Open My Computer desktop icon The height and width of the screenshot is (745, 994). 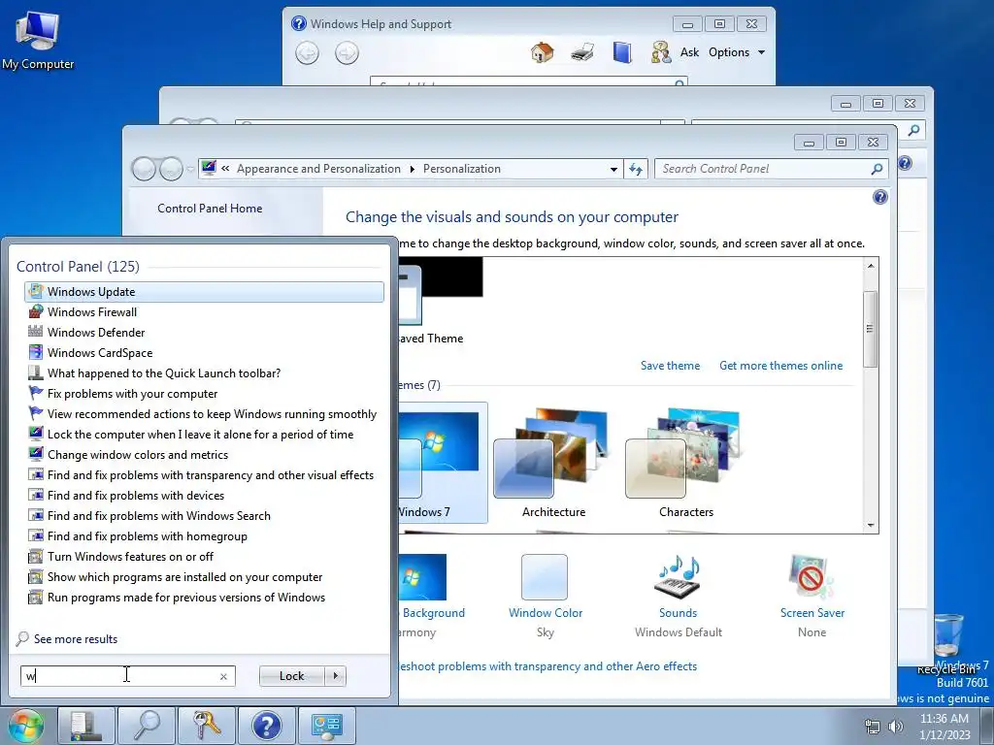point(38,41)
